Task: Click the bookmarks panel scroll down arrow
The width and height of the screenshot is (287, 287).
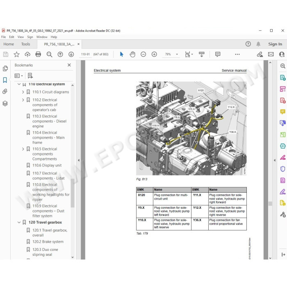Action: click(x=73, y=257)
